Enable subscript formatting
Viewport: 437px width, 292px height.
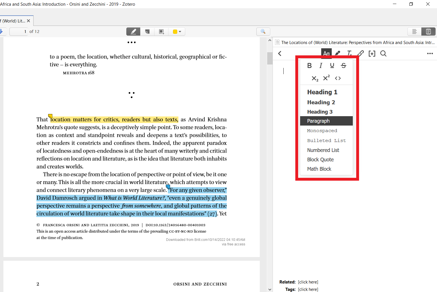pos(315,78)
